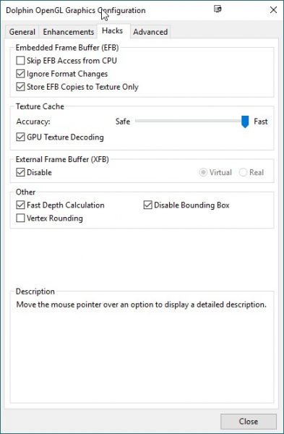
Task: Select the Hacks tab
Action: click(x=112, y=30)
